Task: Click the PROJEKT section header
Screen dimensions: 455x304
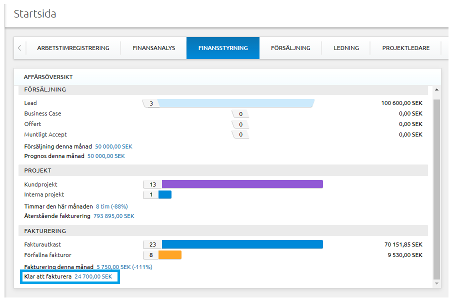Action: pyautogui.click(x=37, y=170)
